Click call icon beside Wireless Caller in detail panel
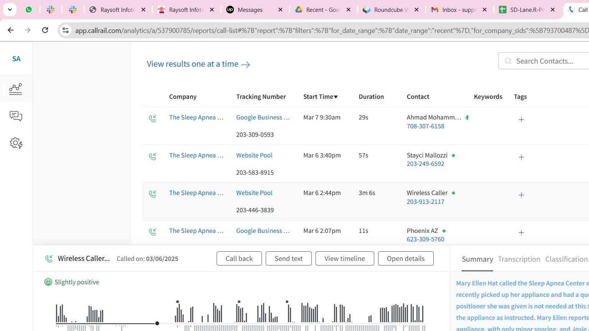The image size is (589, 331). pyautogui.click(x=49, y=259)
